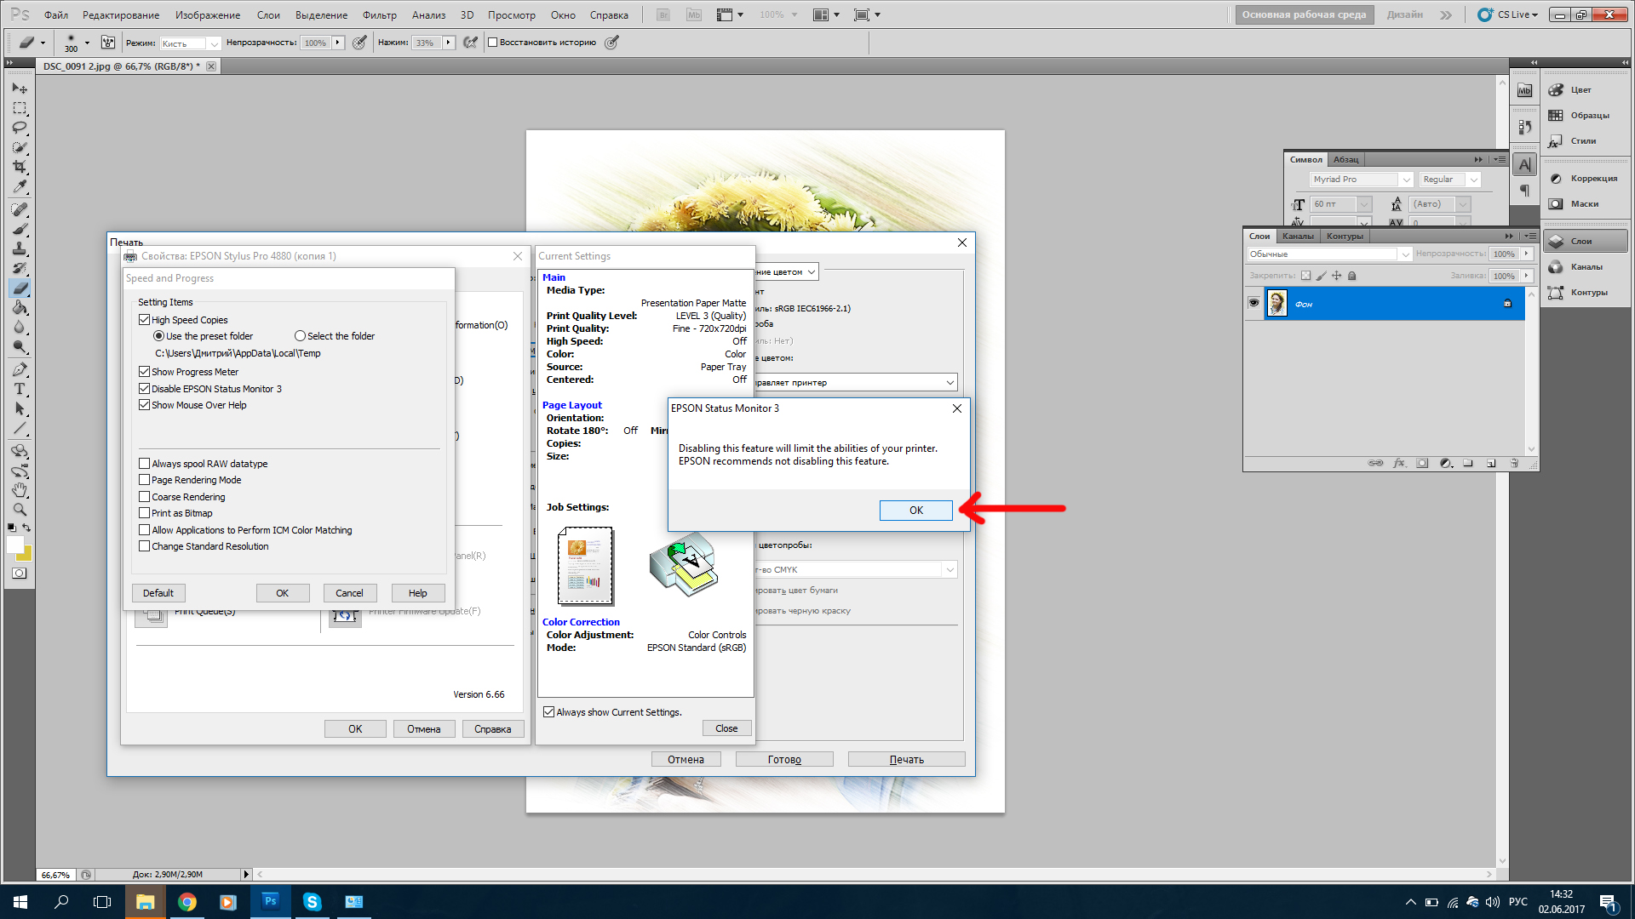This screenshot has width=1635, height=919.
Task: Close the Current Settings window
Action: point(726,728)
